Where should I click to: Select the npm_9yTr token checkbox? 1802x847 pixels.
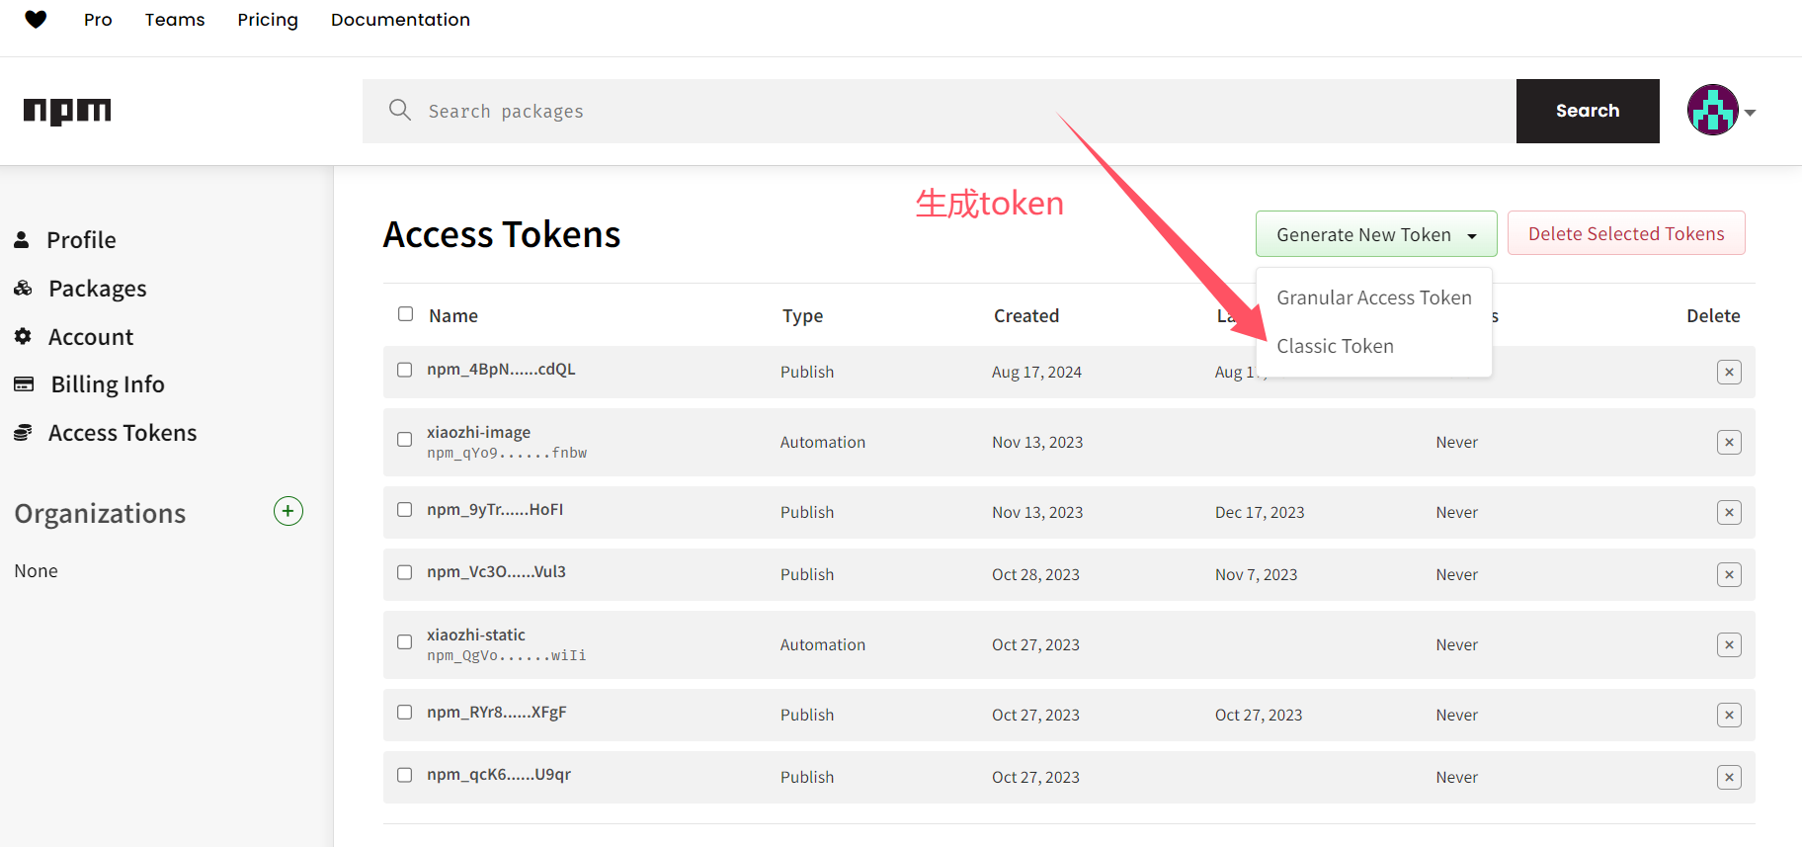coord(405,510)
